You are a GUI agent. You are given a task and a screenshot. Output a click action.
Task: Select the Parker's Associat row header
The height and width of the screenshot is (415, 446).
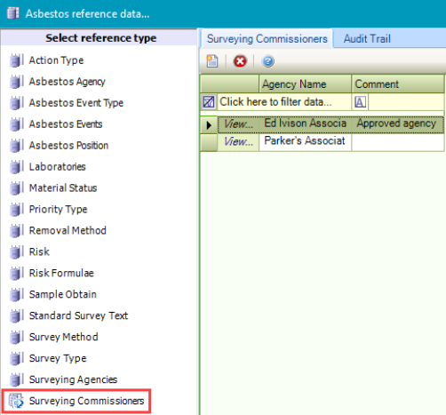click(x=209, y=142)
